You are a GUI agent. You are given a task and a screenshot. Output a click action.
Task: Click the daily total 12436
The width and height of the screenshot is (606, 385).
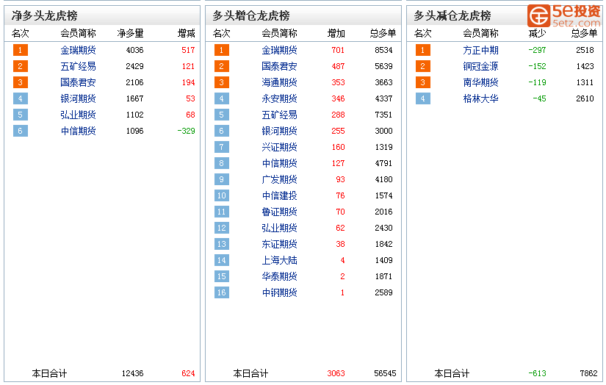[x=132, y=374]
